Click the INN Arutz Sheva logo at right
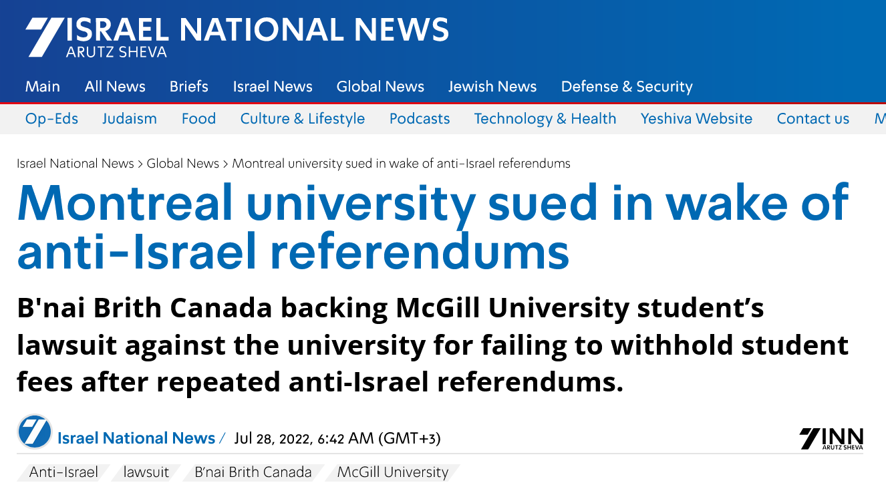886x499 pixels. tap(831, 439)
